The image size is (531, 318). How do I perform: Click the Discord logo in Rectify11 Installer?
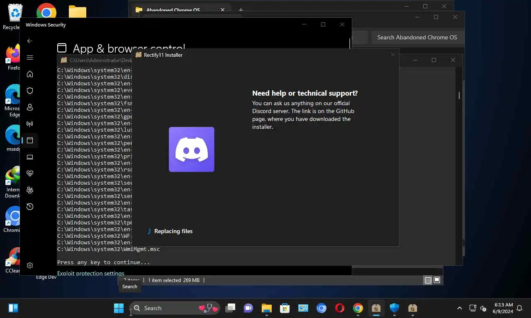(192, 149)
